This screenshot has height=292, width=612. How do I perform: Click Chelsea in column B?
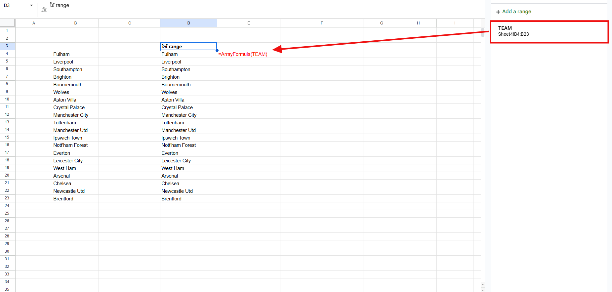(75, 184)
